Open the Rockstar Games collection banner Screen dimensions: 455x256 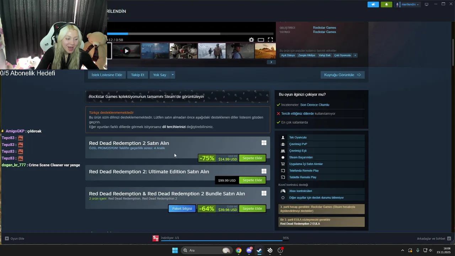click(177, 96)
